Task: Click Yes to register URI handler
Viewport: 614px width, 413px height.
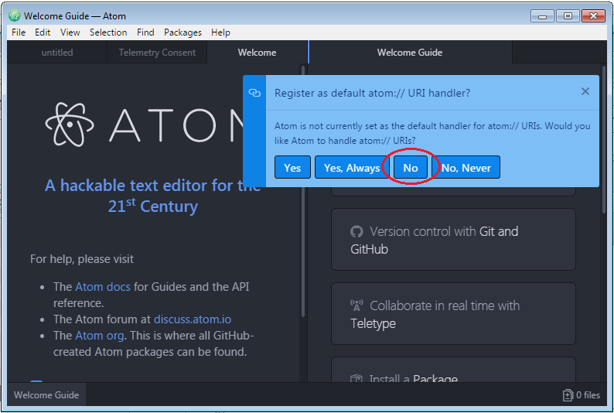Action: click(292, 168)
